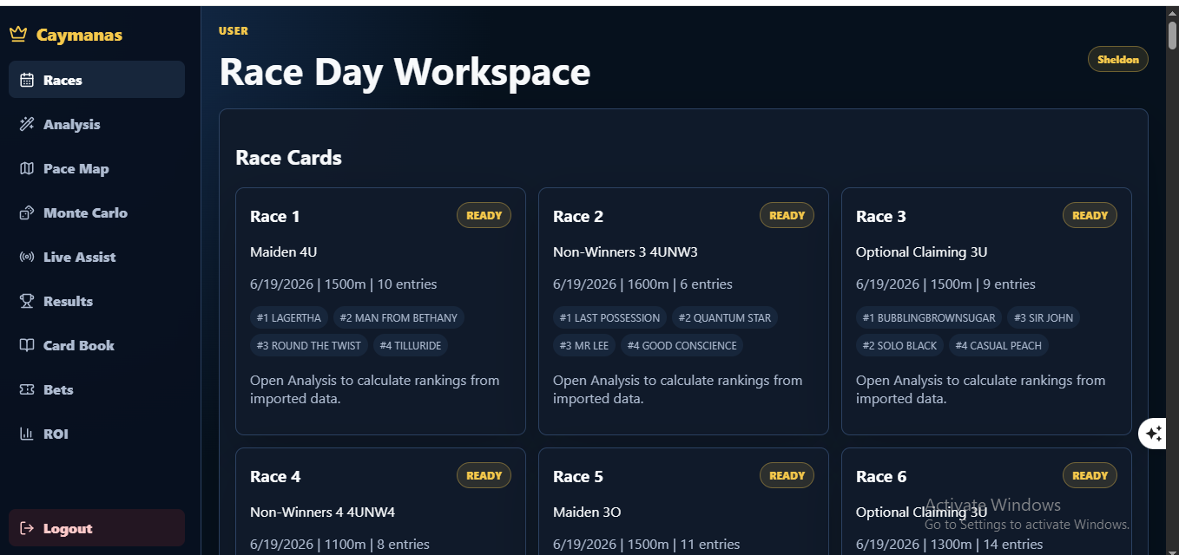1179x555 pixels.
Task: Click the Race Day Workspace heading
Action: click(x=405, y=72)
